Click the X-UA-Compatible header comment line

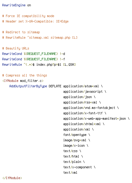tap(35, 21)
